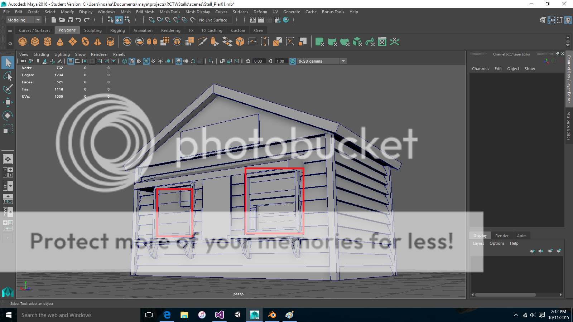Click the Bevel cube shelf icon
The image size is (573, 322).
pyautogui.click(x=240, y=42)
